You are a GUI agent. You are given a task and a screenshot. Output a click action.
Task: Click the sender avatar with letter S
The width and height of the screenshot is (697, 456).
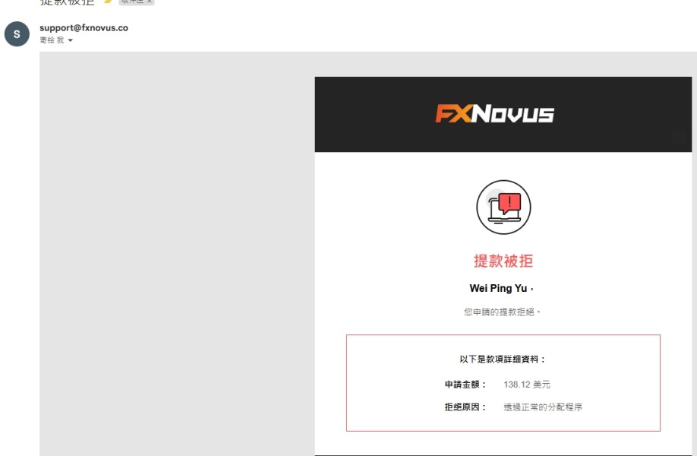coord(17,33)
